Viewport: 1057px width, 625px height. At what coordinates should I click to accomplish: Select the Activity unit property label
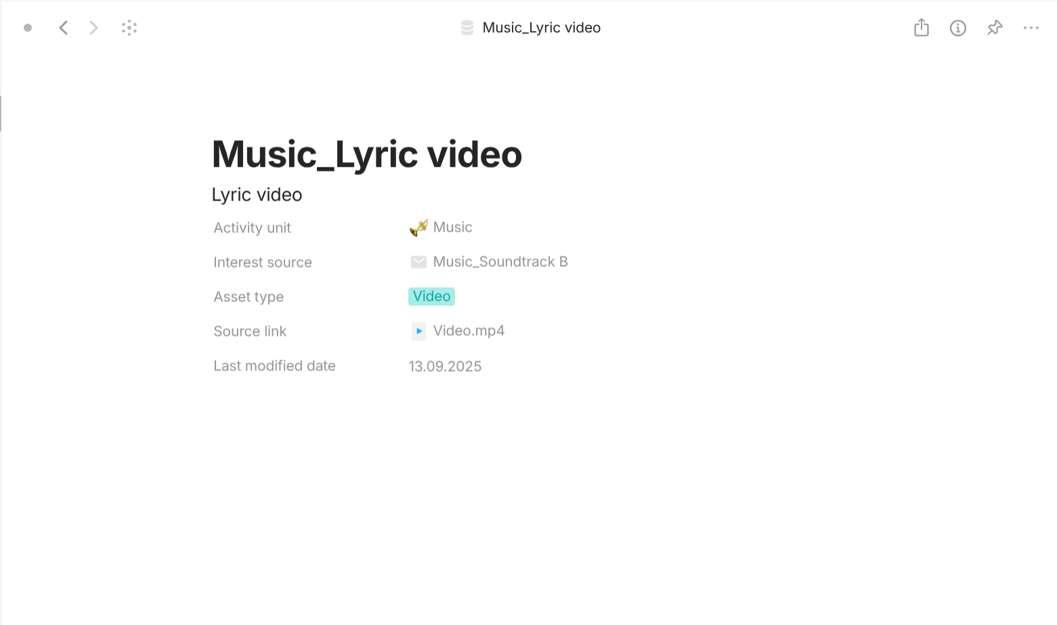tap(252, 228)
